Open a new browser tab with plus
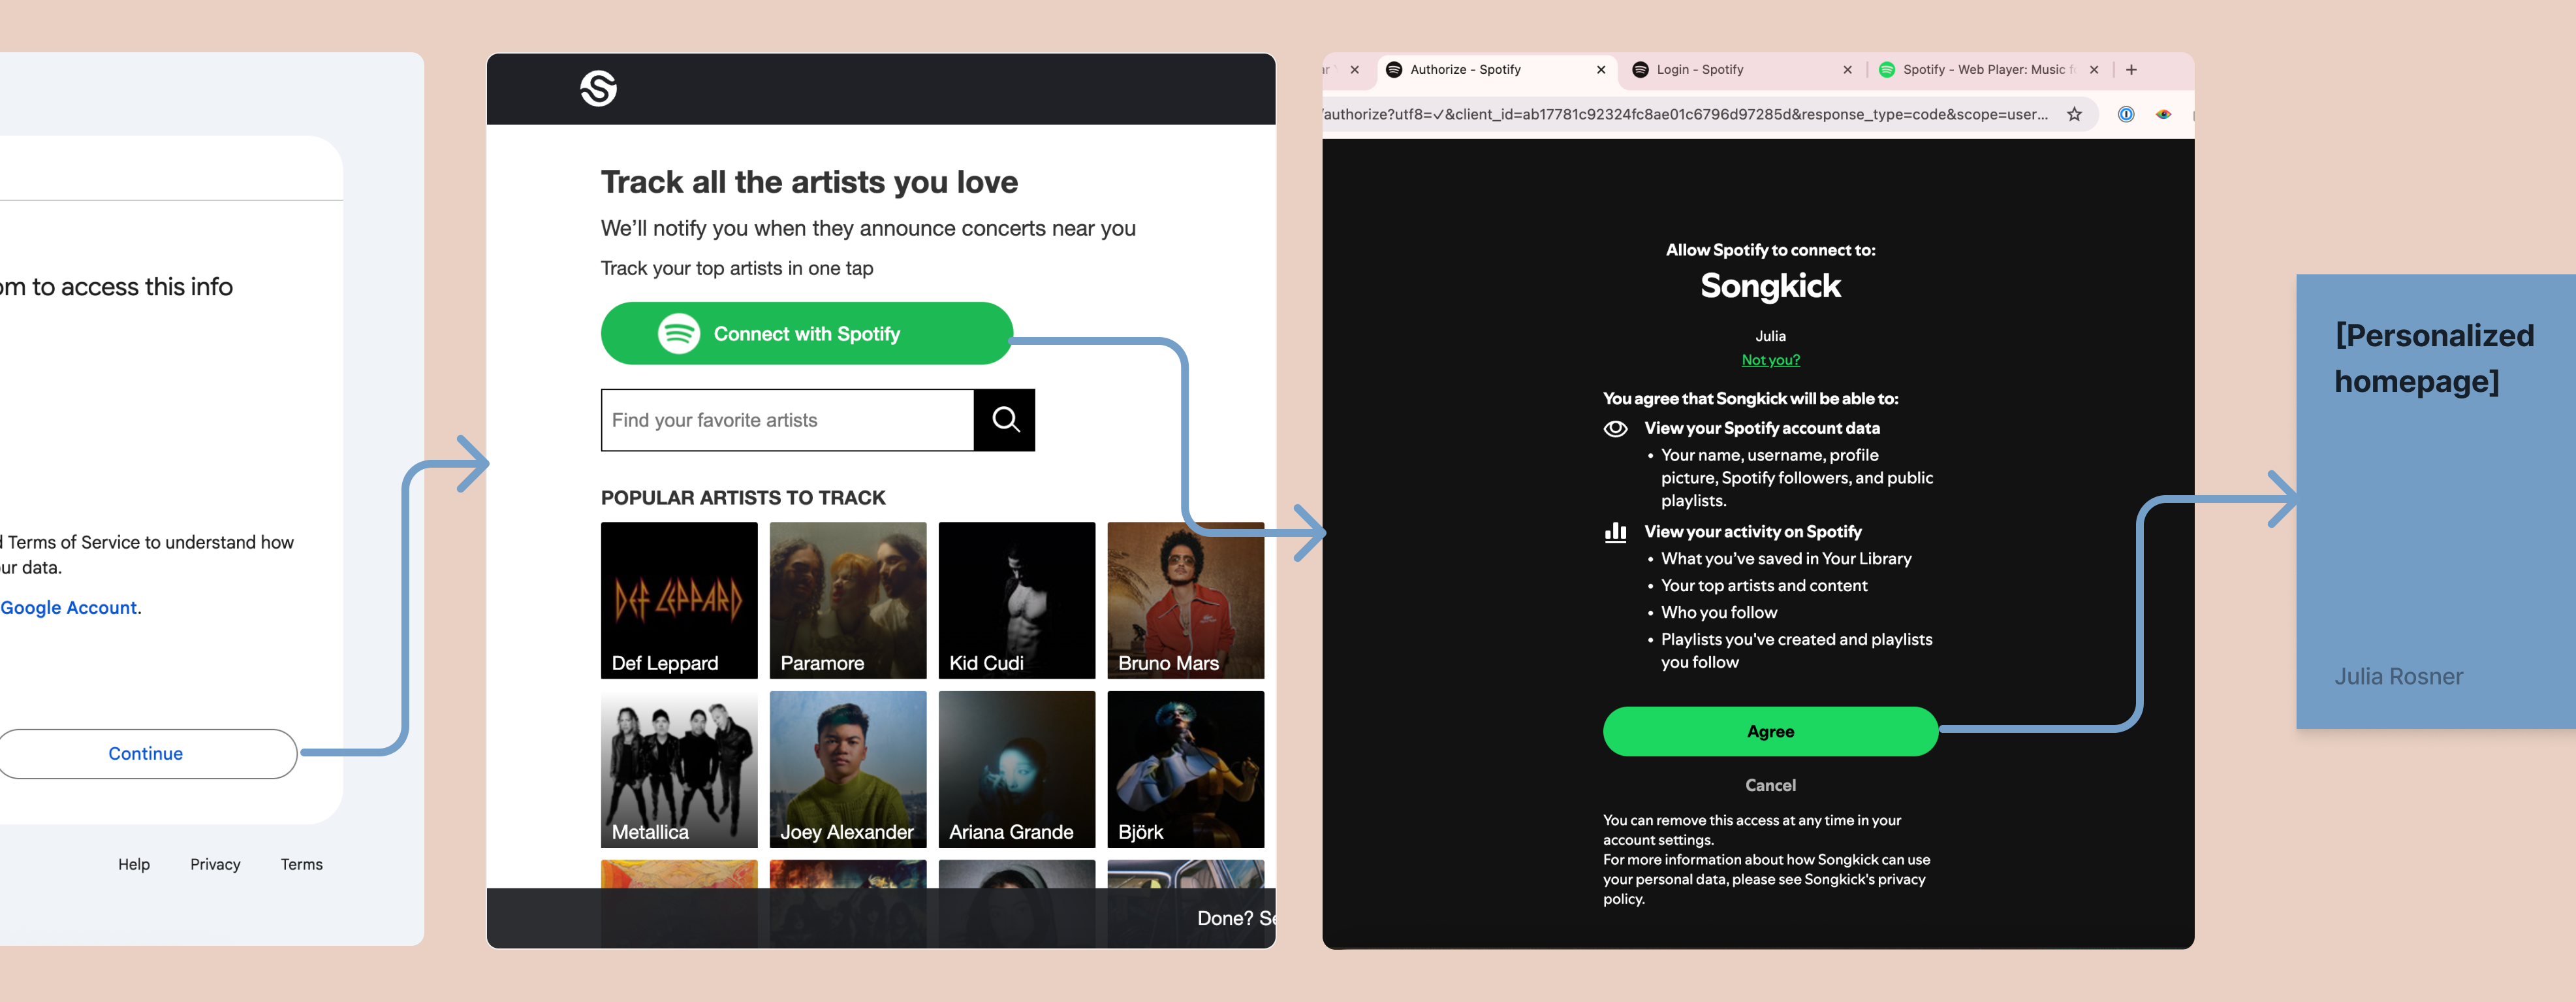 click(2131, 70)
